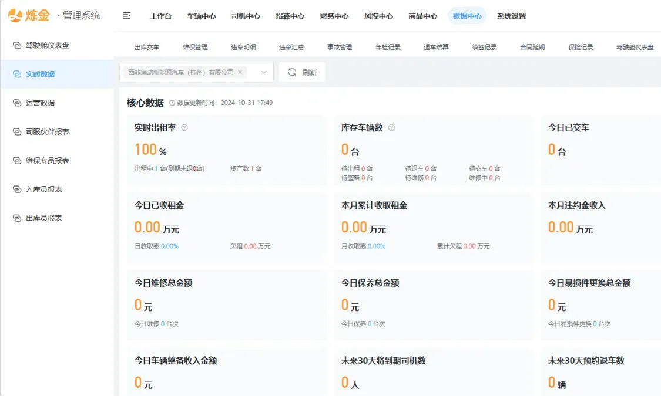Click the 司服伙伴报表 sidebar icon
Image resolution: width=661 pixels, height=396 pixels.
(16, 131)
